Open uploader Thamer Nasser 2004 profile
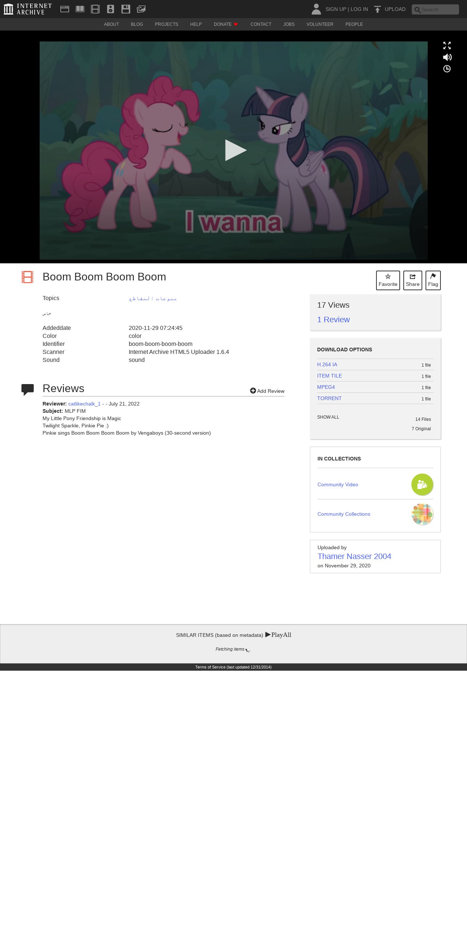Viewport: 467px width, 934px height. [354, 556]
